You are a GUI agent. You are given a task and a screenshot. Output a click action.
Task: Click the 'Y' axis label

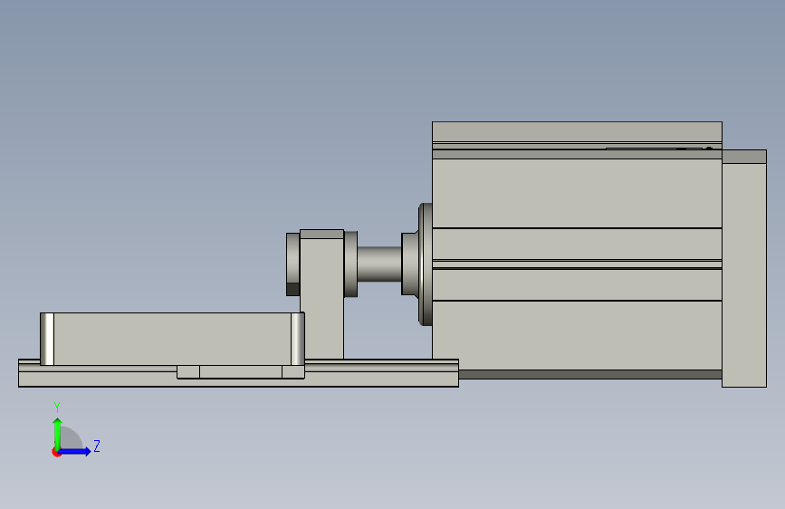[57, 408]
